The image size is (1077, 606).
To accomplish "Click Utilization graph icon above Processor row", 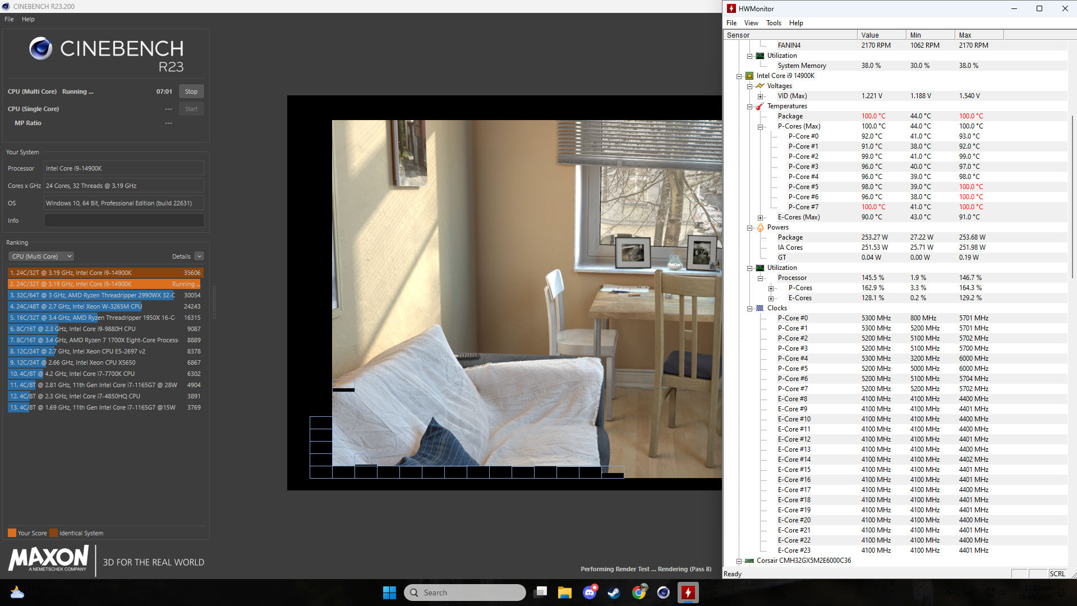I will 760,268.
